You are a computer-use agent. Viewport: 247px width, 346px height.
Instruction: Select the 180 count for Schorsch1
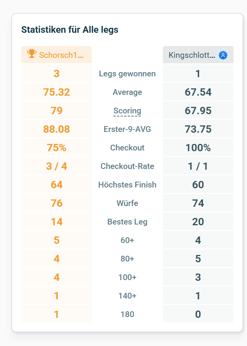click(x=56, y=314)
